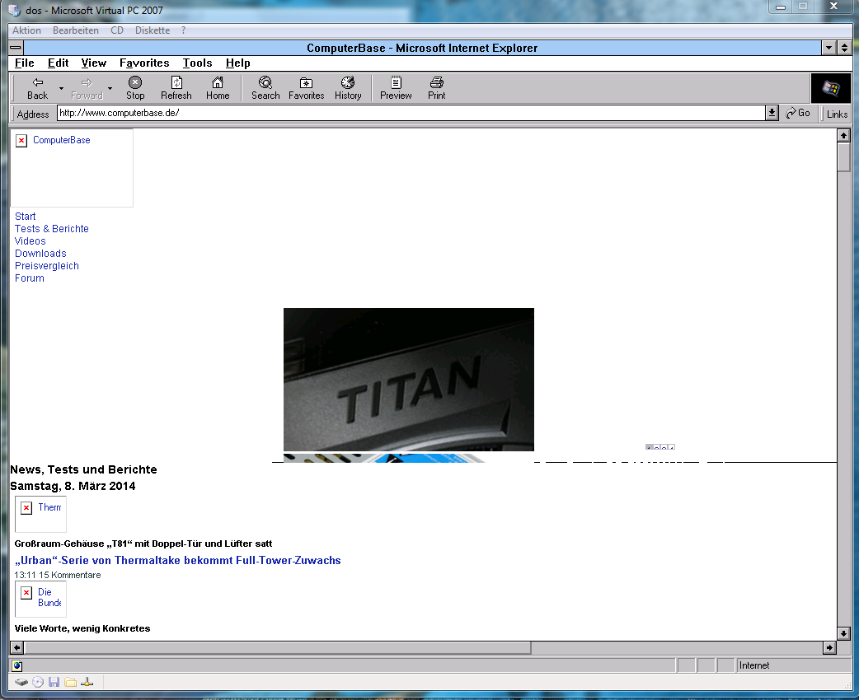Click the broken Die Bunde thumbnail
Viewport: 859px width, 700px height.
pos(40,599)
